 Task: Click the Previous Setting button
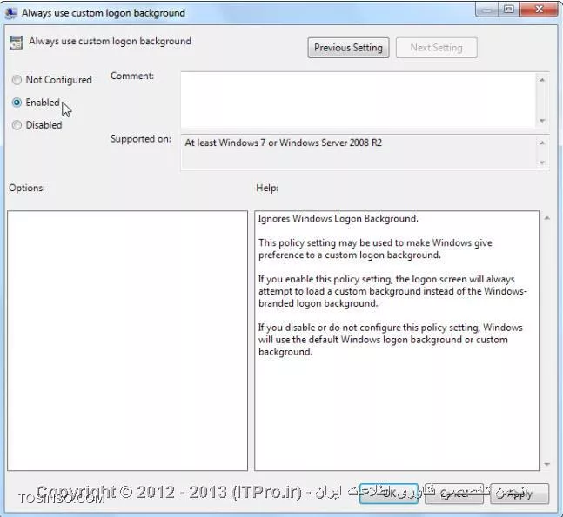348,48
